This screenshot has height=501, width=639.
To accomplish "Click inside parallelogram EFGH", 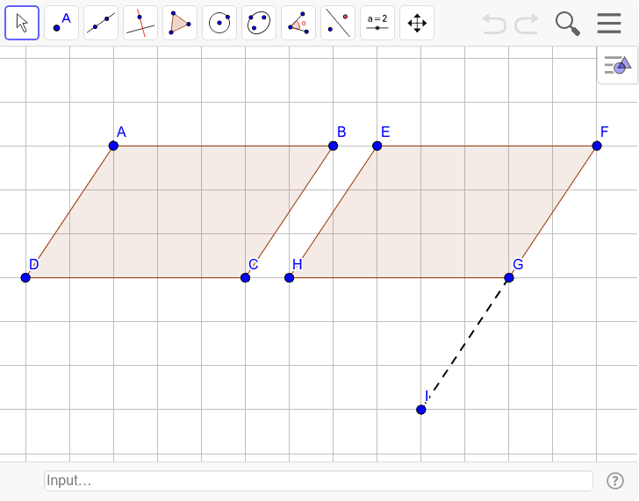I will click(x=443, y=211).
